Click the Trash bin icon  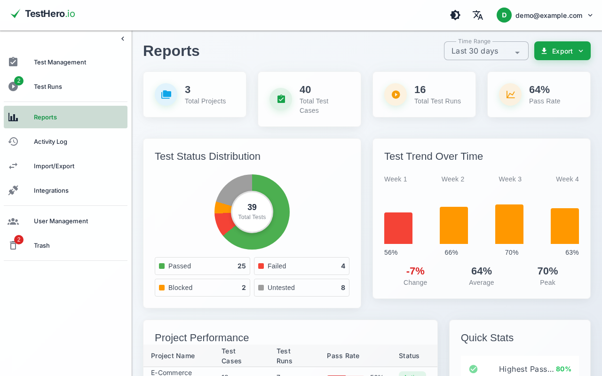click(13, 245)
